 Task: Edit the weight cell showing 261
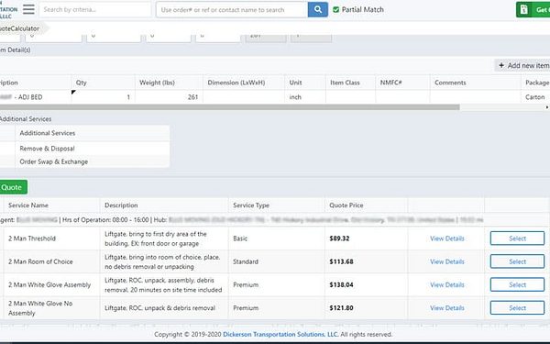pyautogui.click(x=169, y=97)
